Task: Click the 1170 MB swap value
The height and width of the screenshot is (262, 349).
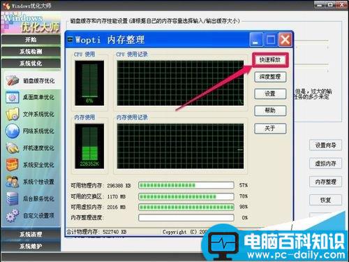Action: click(x=117, y=196)
